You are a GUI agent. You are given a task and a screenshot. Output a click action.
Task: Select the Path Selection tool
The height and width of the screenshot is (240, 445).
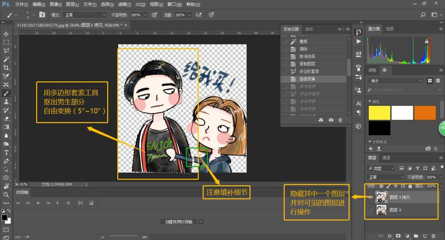coord(6,170)
